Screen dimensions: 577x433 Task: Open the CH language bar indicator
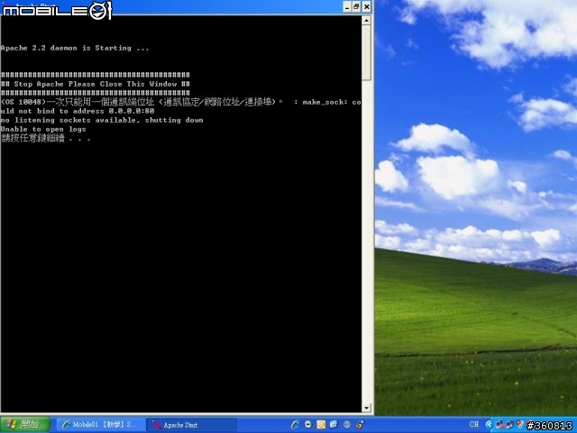click(x=474, y=425)
